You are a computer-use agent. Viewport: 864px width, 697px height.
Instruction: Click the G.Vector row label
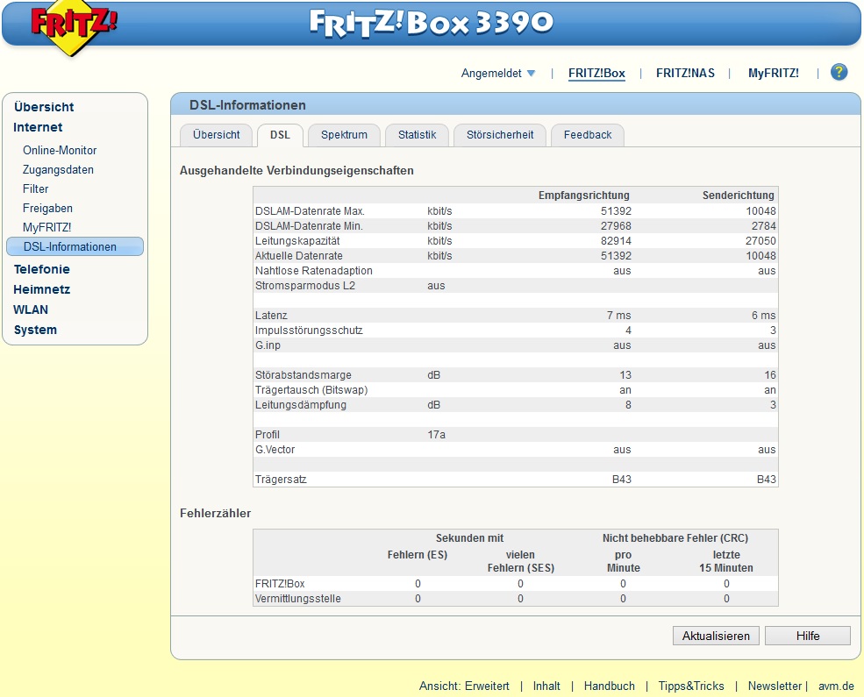tap(275, 450)
